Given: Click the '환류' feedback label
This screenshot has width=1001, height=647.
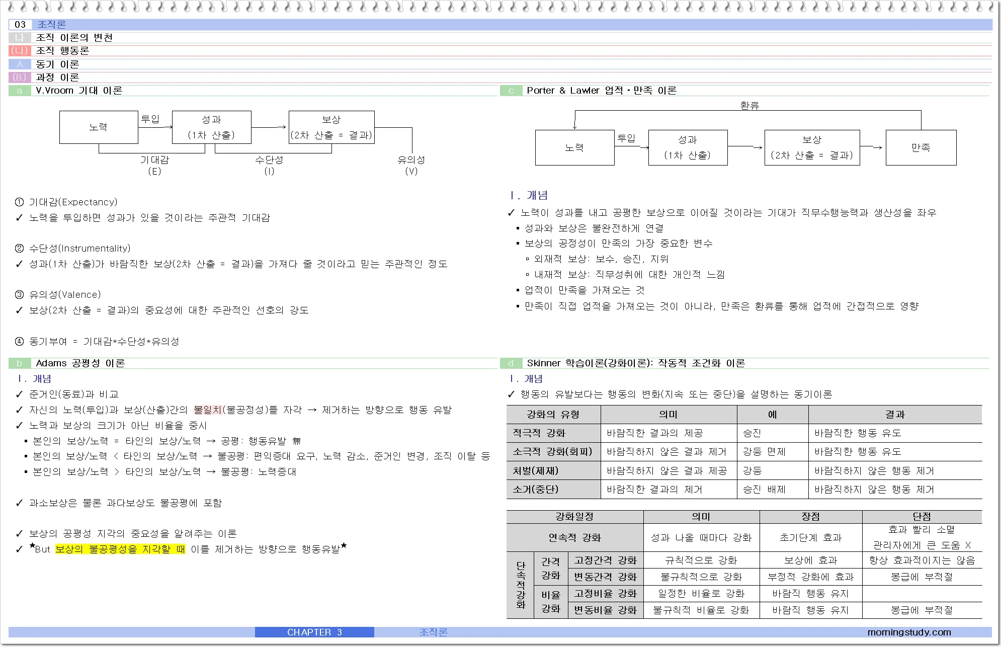Looking at the screenshot, I should [749, 105].
